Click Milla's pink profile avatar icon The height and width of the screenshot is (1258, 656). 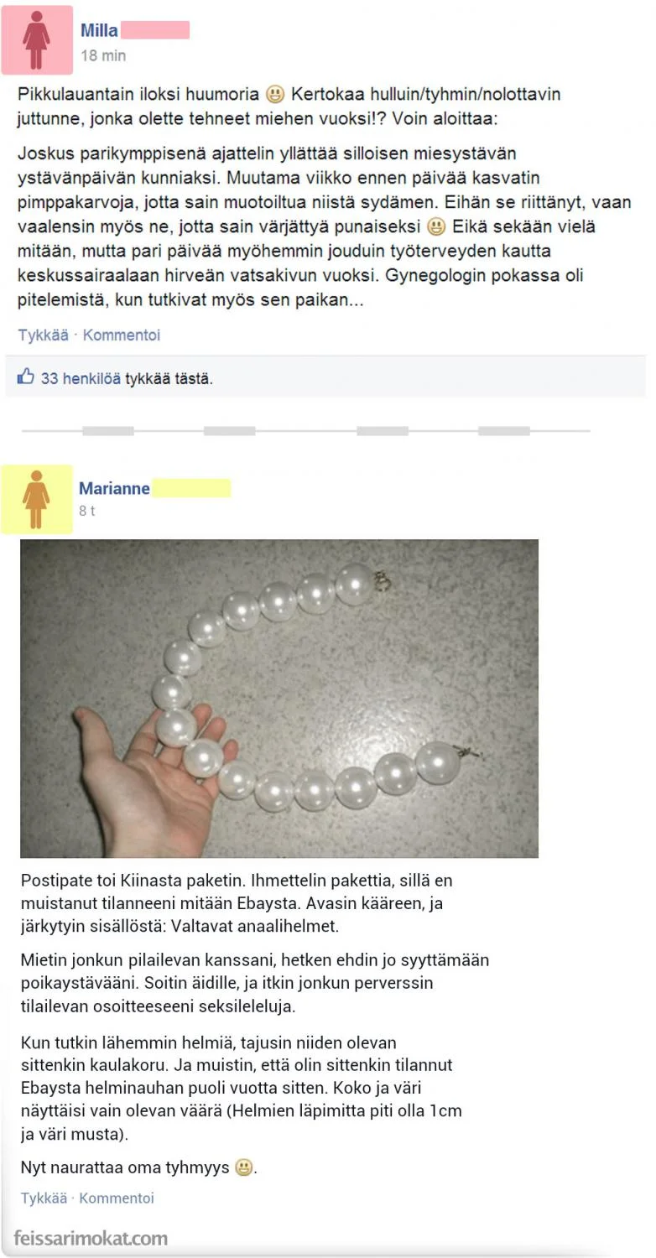(x=37, y=39)
